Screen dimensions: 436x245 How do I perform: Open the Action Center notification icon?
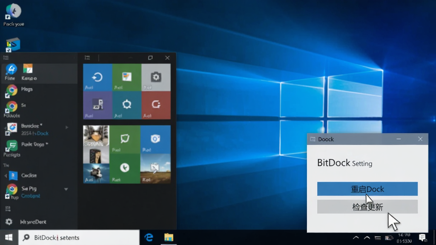[422, 237]
